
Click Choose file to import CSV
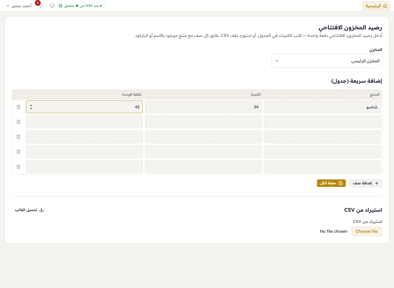[x=367, y=231]
